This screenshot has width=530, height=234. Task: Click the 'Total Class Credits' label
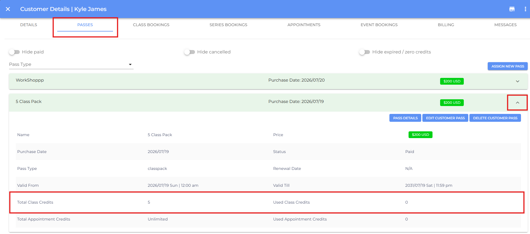[x=35, y=202]
